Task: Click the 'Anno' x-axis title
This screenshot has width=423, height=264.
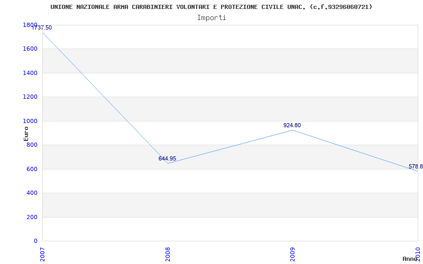Action: coord(410,259)
